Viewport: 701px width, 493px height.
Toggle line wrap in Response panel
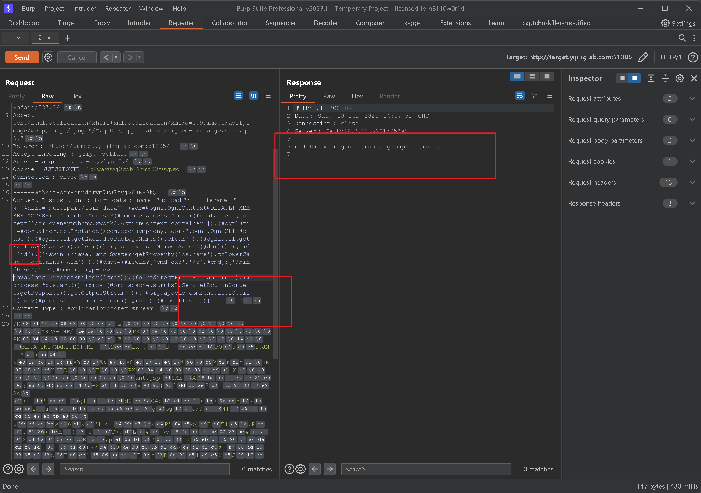[520, 96]
